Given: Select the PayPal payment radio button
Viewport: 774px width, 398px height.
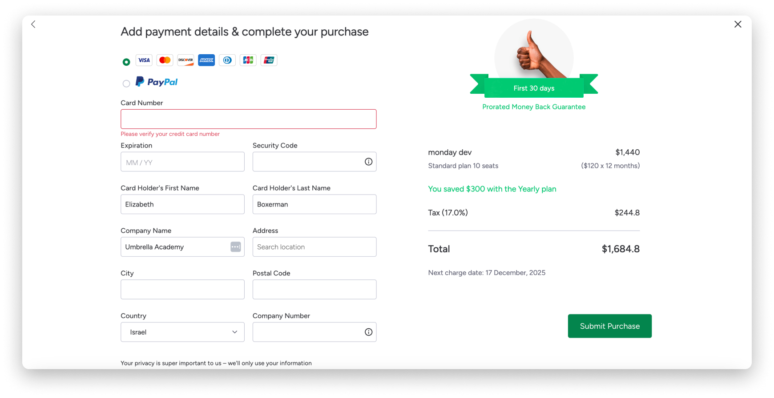Looking at the screenshot, I should point(126,84).
